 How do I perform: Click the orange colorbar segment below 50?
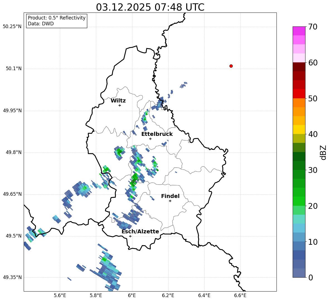pos(299,103)
